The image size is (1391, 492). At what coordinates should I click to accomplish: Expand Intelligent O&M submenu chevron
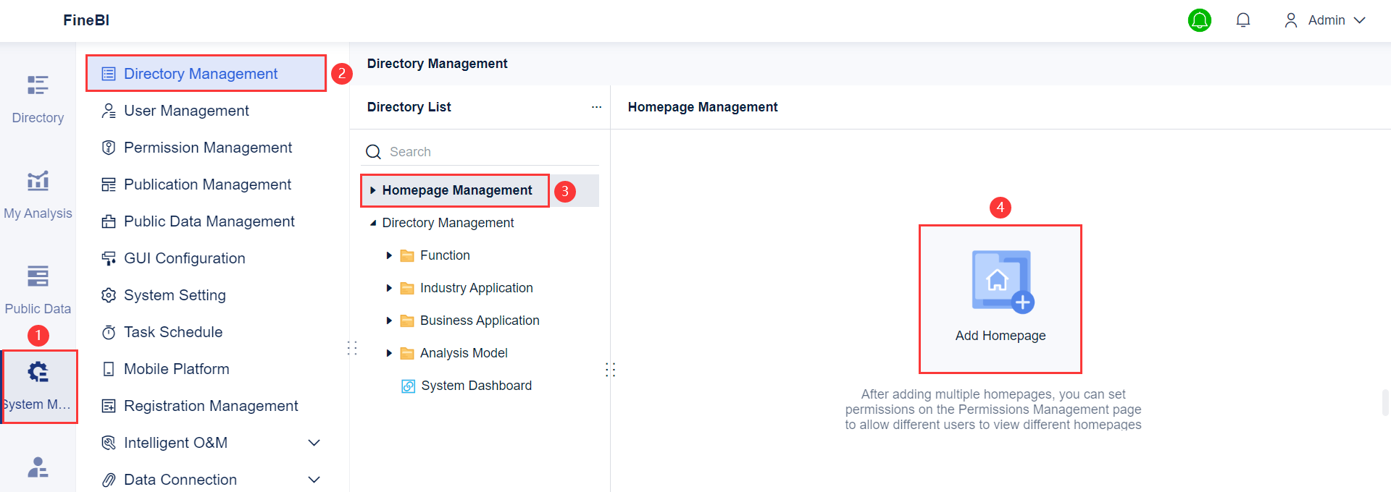pyautogui.click(x=314, y=443)
